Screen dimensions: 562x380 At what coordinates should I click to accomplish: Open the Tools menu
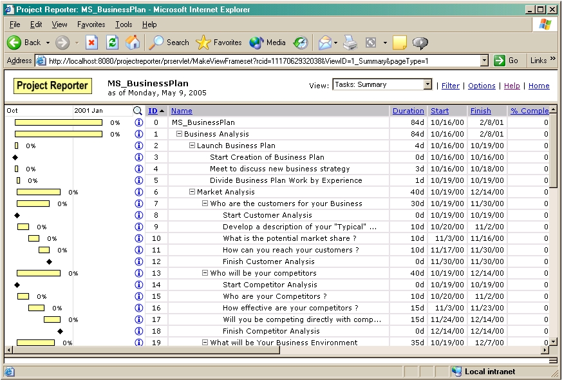(x=124, y=24)
